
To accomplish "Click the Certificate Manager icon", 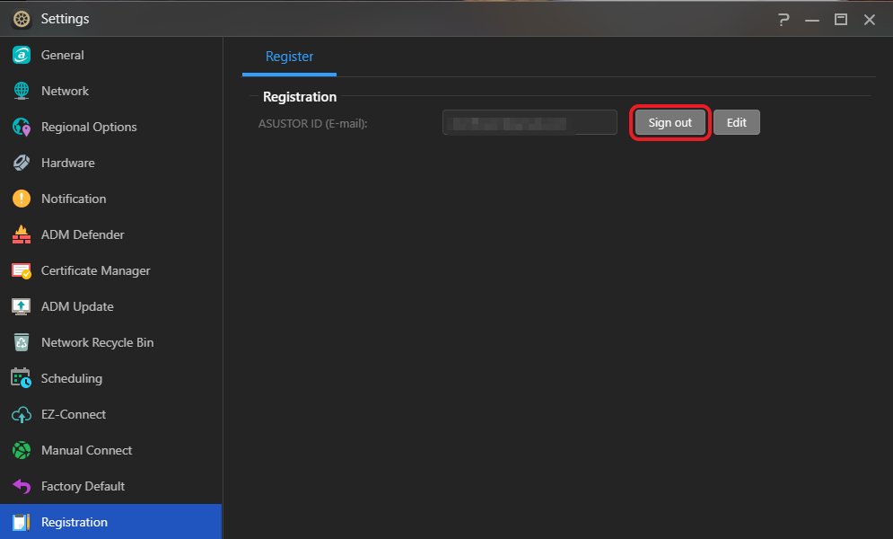I will pyautogui.click(x=22, y=270).
